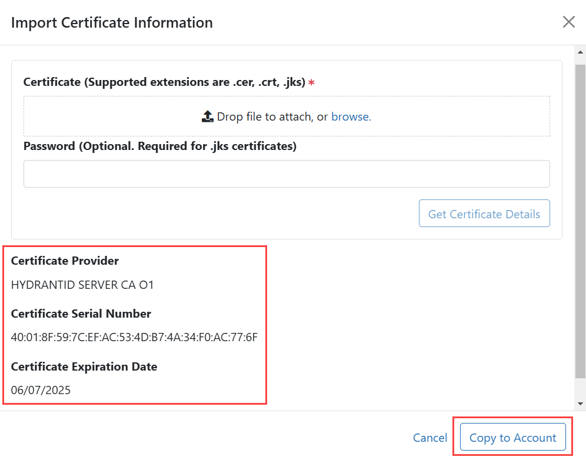
Task: Click the vertical scrollbar thumb
Action: click(x=580, y=221)
